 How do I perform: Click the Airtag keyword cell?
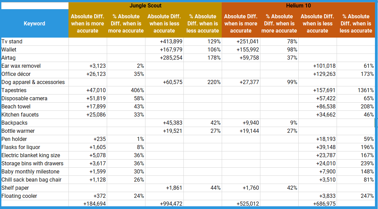[x=35, y=58]
